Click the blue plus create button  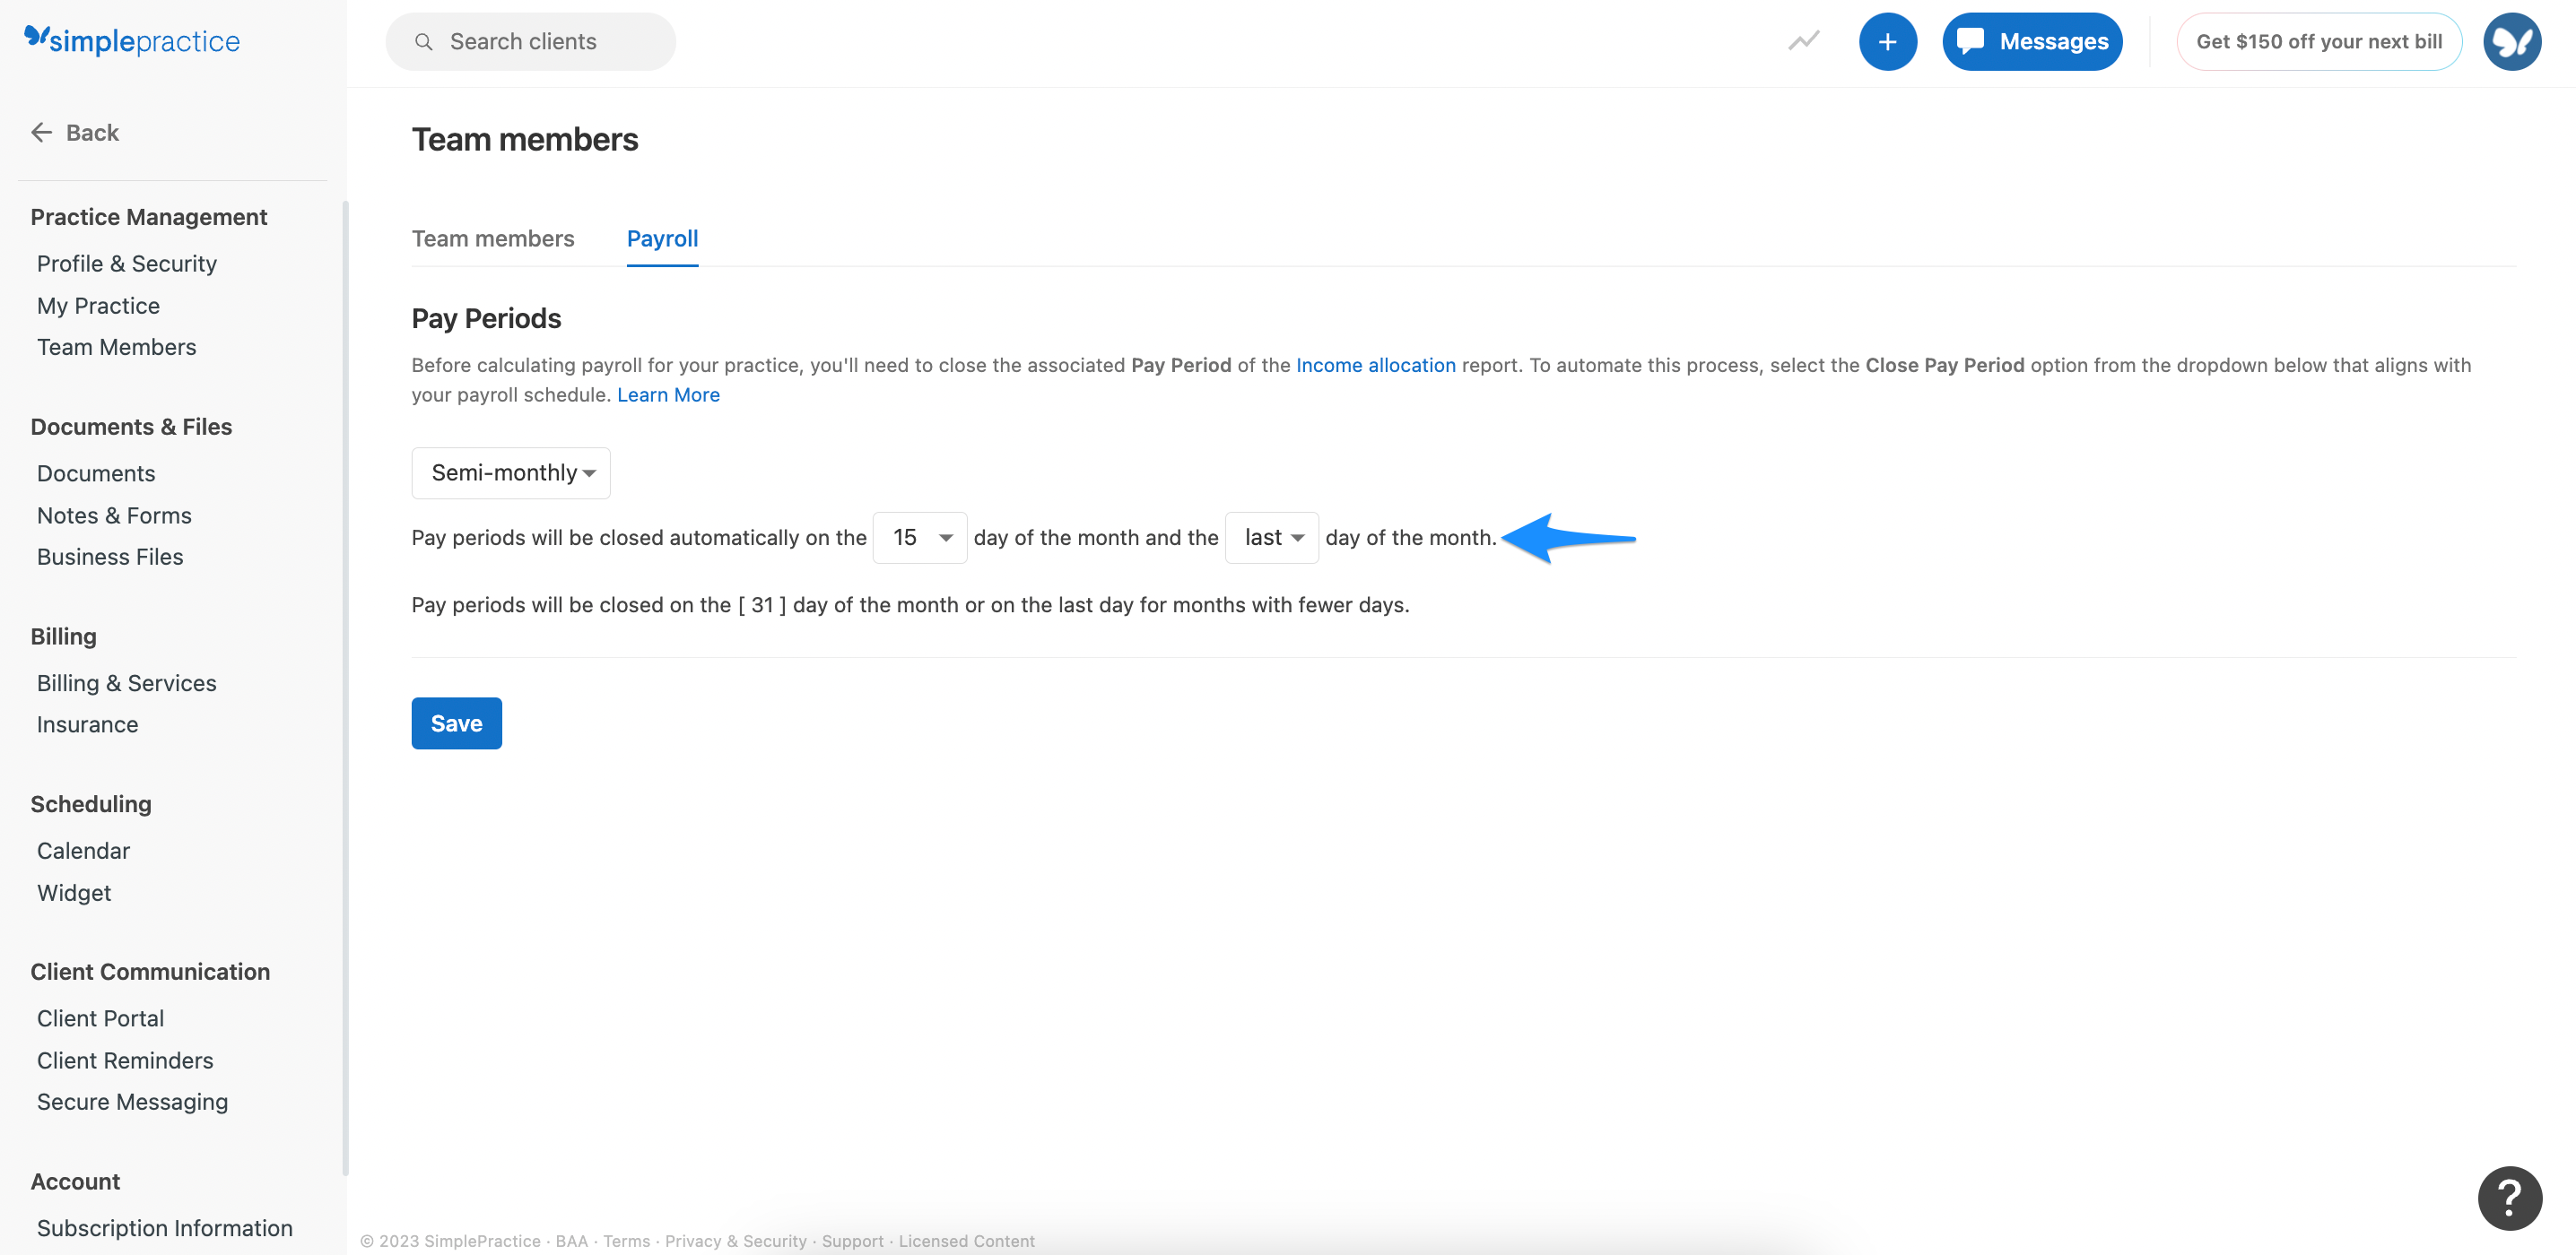point(1888,41)
